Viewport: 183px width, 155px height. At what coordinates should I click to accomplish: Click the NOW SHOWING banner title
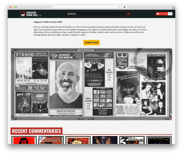pos(86,50)
